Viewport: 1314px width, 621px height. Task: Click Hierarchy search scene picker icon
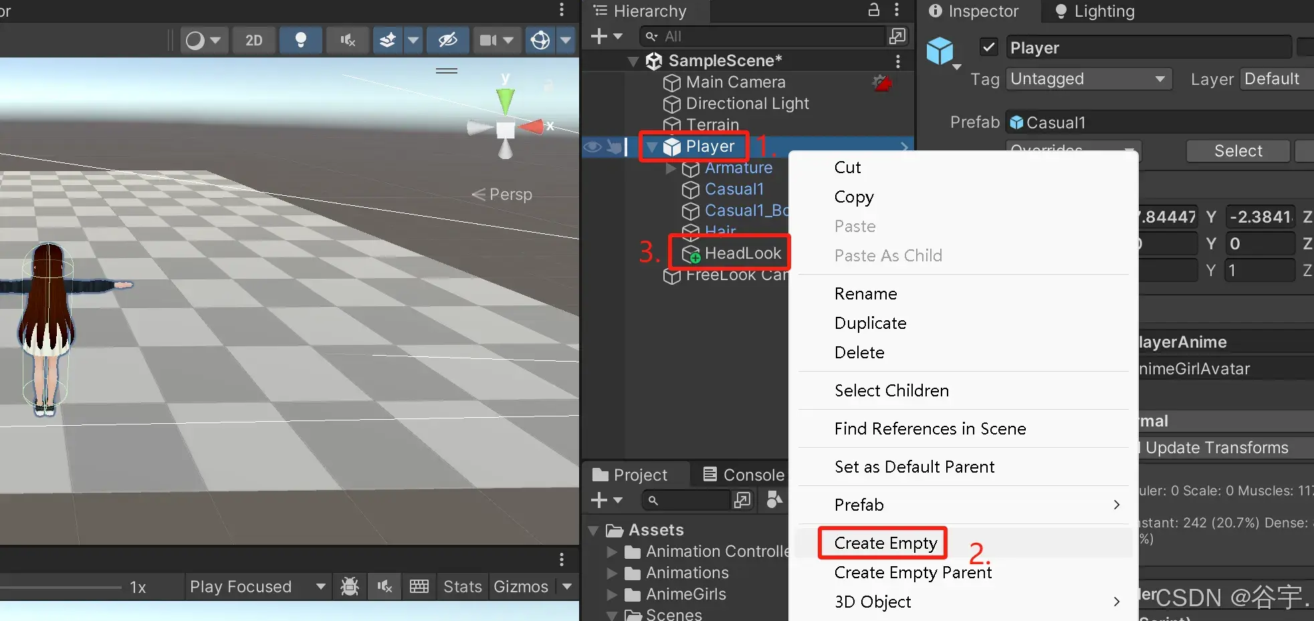point(897,36)
